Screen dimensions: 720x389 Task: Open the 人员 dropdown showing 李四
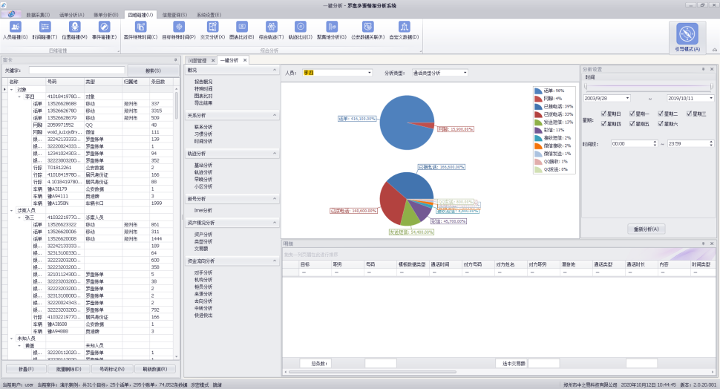coord(337,73)
